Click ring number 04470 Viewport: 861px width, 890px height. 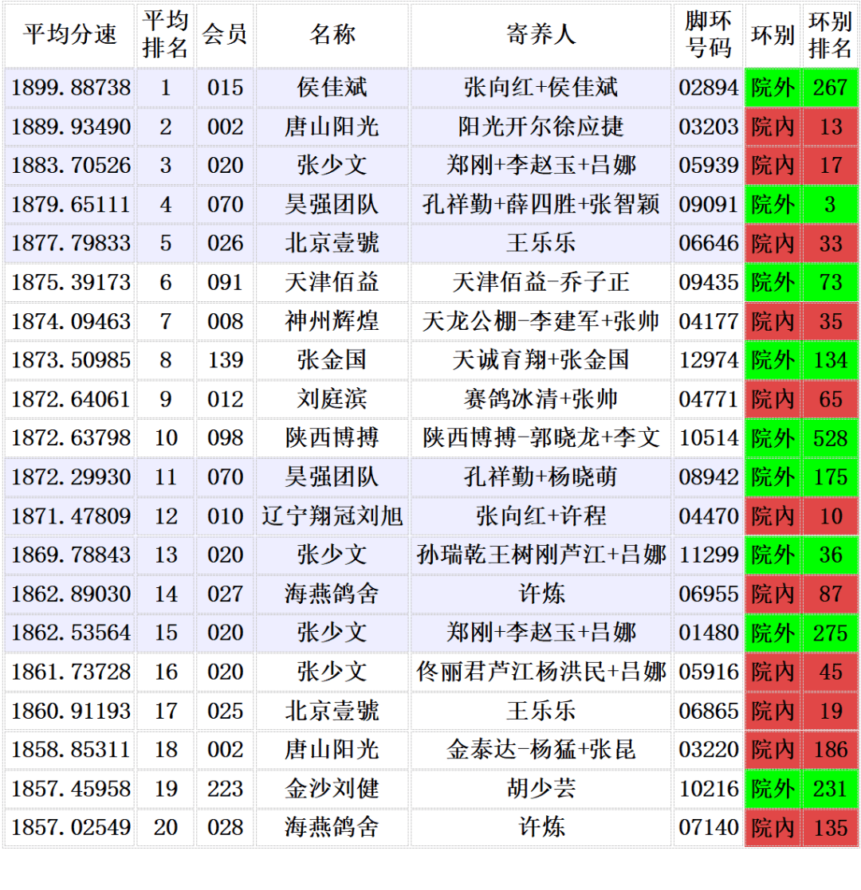click(x=708, y=516)
